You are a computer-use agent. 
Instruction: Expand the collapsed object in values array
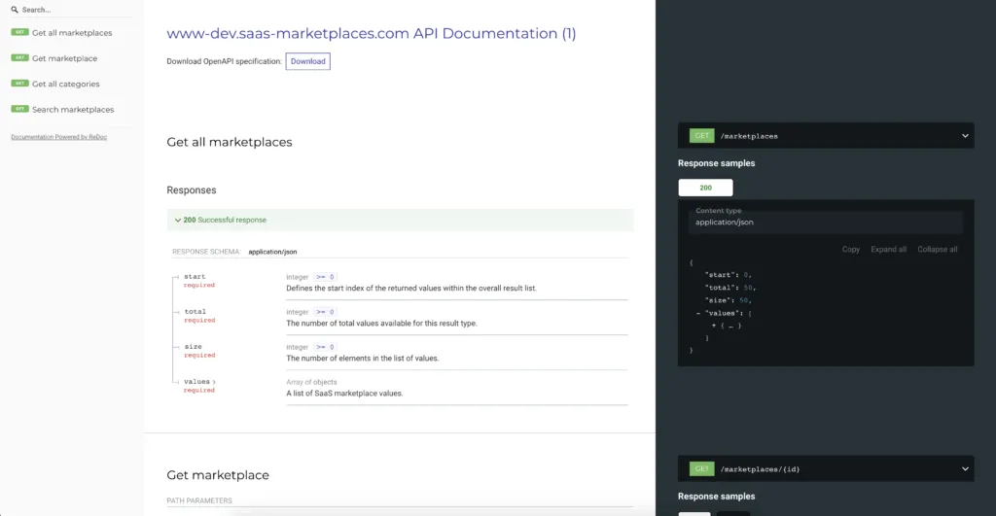[x=714, y=326]
